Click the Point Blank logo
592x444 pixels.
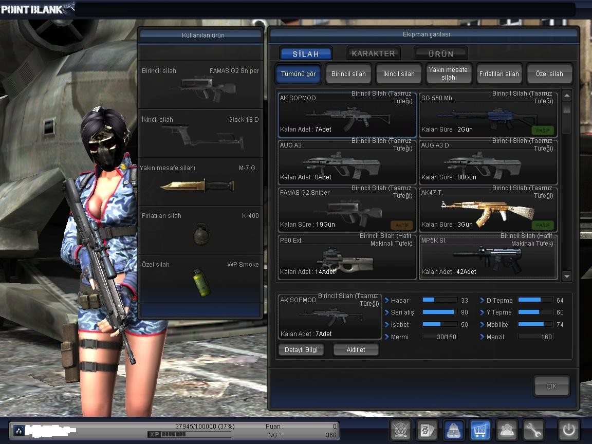37,8
